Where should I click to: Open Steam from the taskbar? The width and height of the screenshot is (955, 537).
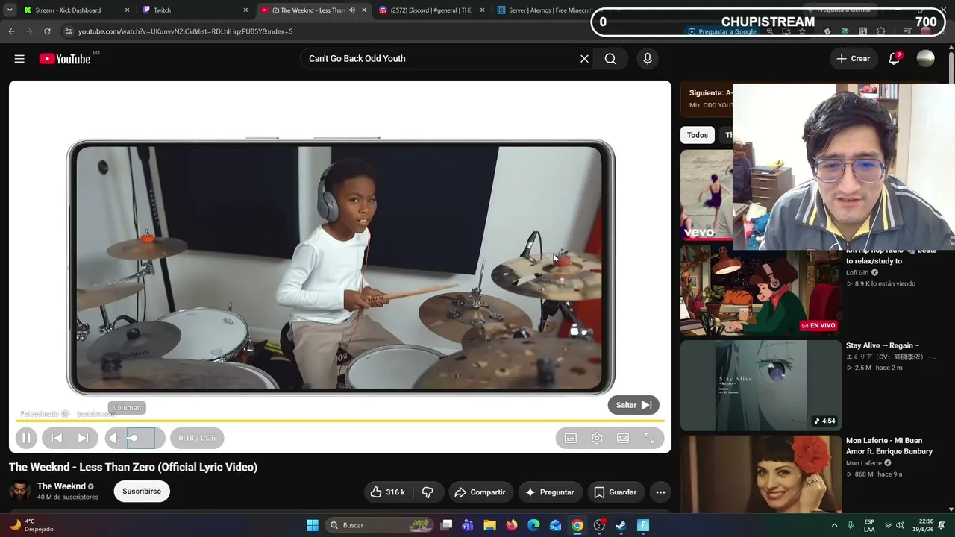click(x=621, y=525)
